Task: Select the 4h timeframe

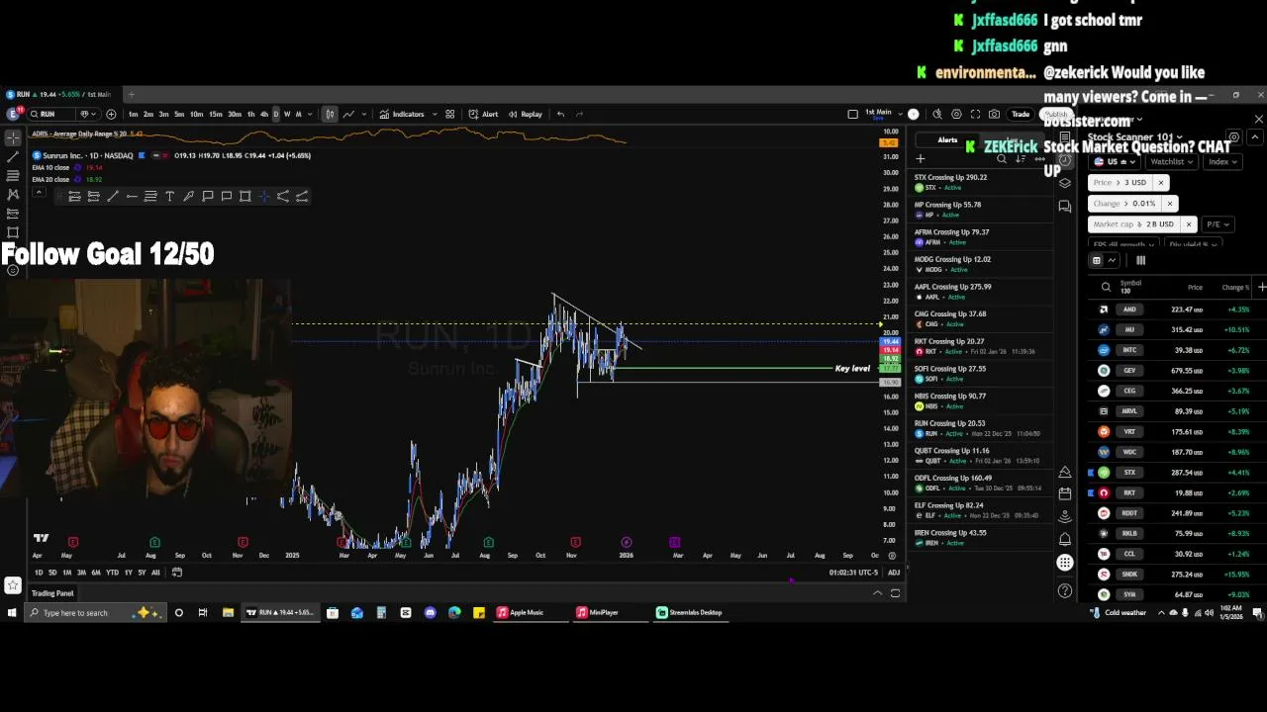Action: click(263, 114)
